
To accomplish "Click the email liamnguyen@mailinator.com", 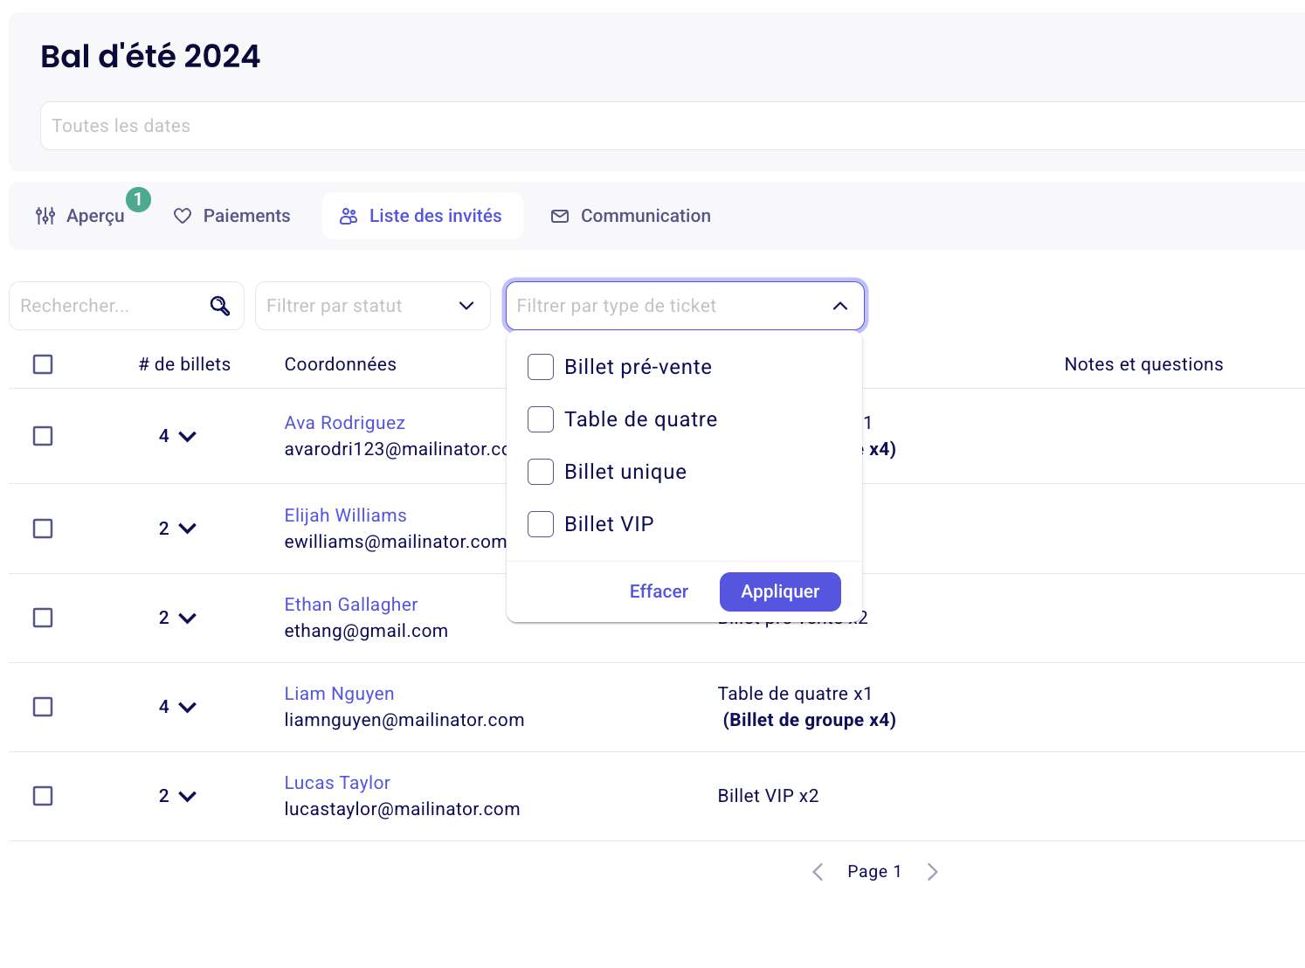I will [404, 720].
